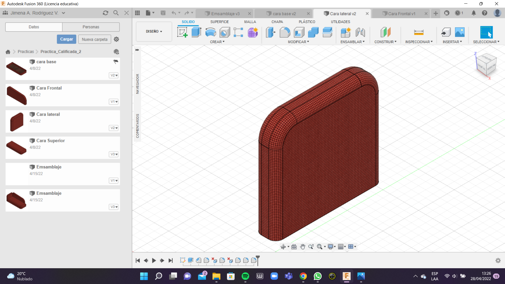This screenshot has width=505, height=284.
Task: Go to Practicas breadcrumb folder
Action: tap(26, 52)
